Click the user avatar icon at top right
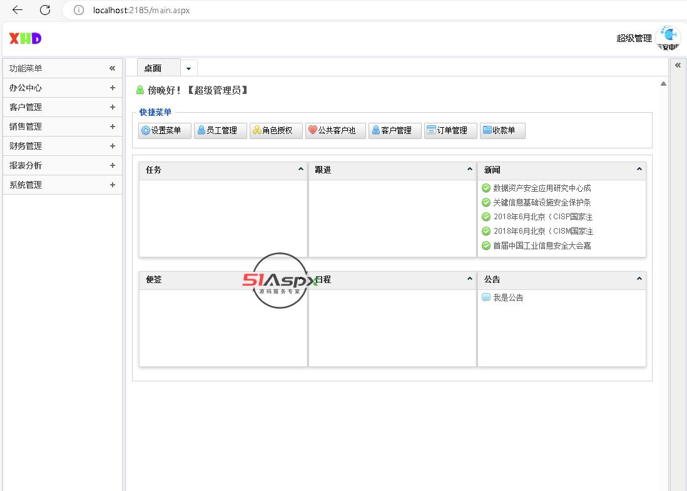 [668, 38]
